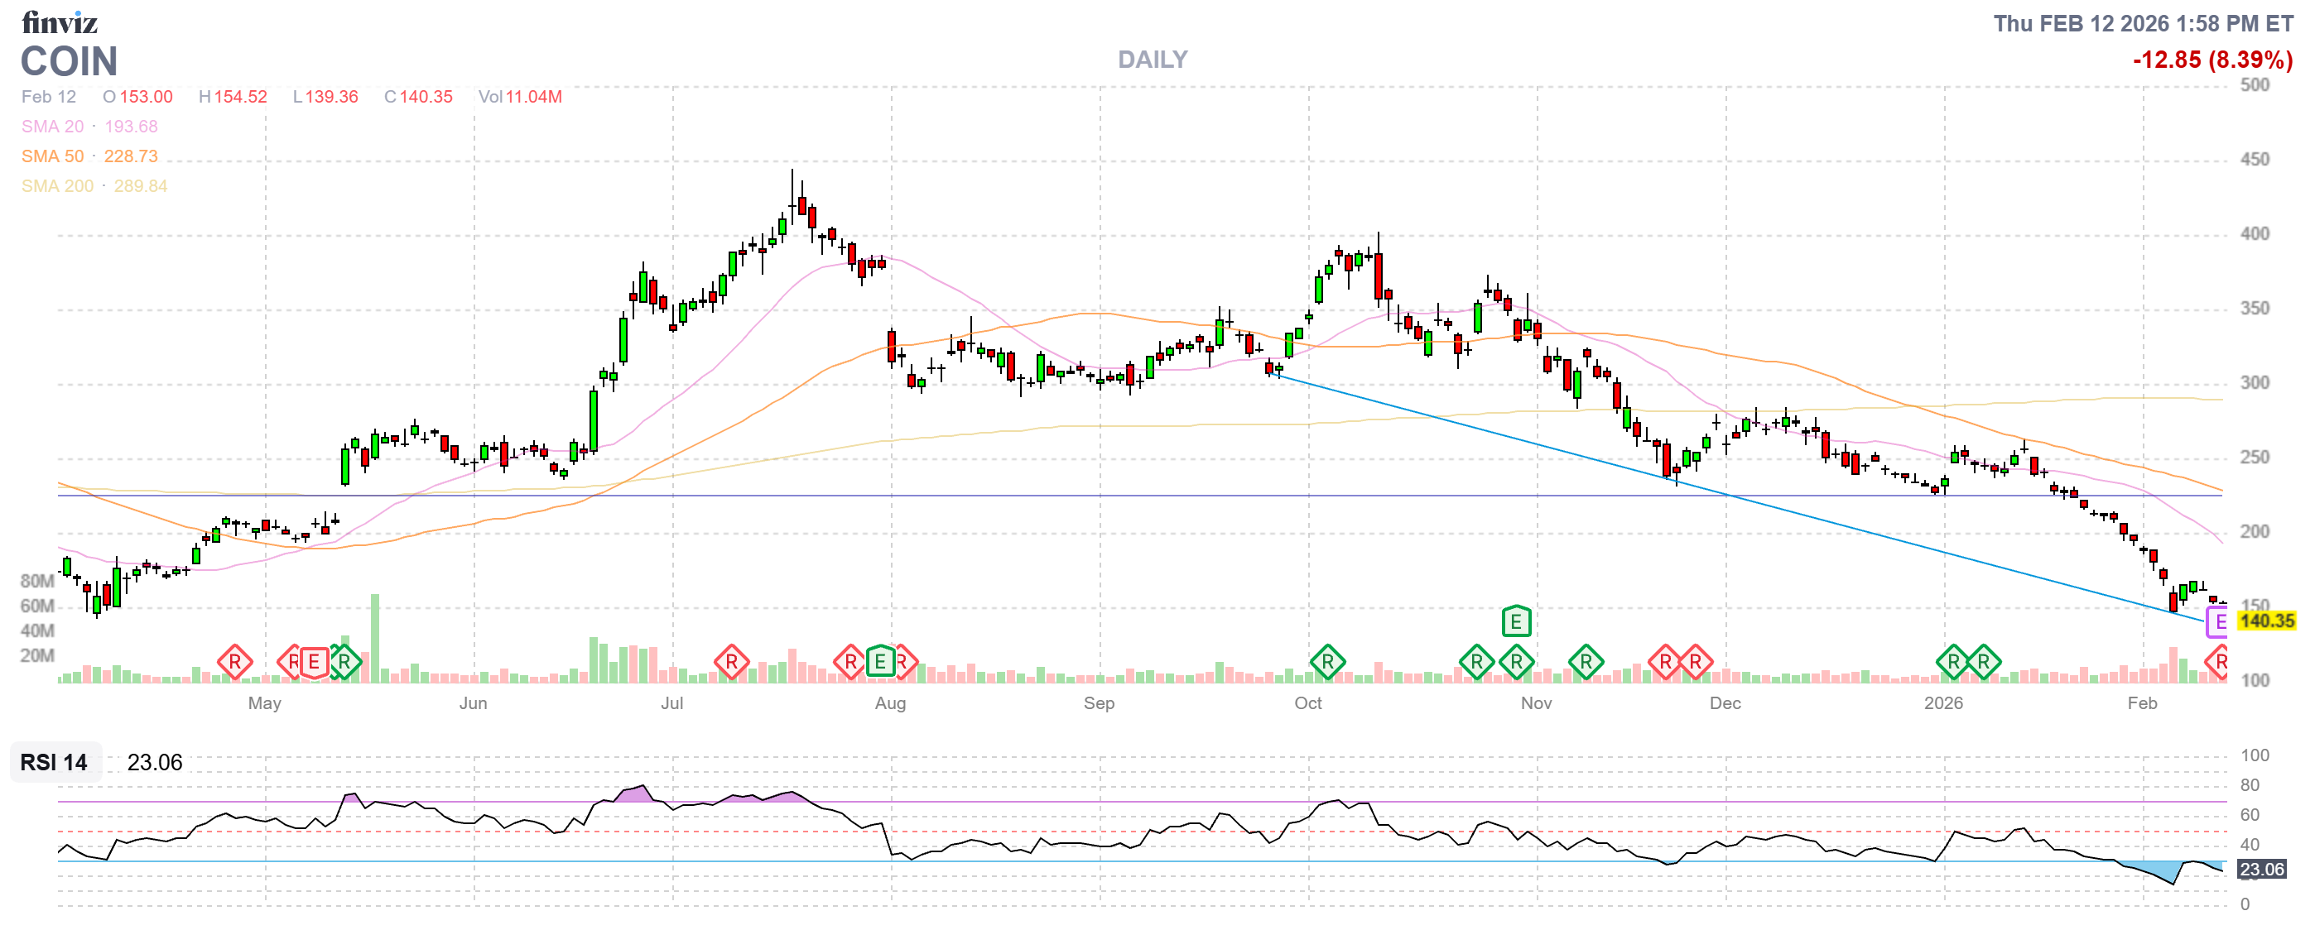This screenshot has height=930, width=2315.
Task: Click the green E marker near August start
Action: [880, 664]
